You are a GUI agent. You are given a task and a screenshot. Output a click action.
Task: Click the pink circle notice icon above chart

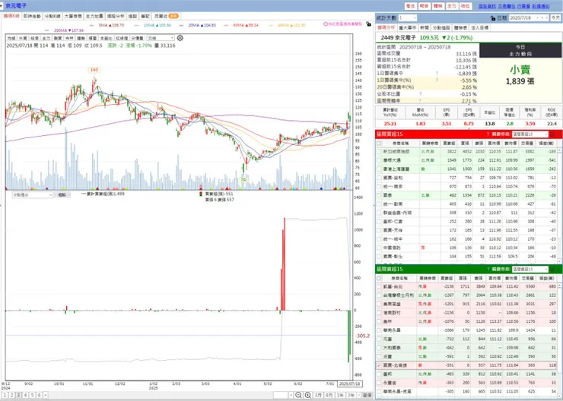tap(326, 24)
